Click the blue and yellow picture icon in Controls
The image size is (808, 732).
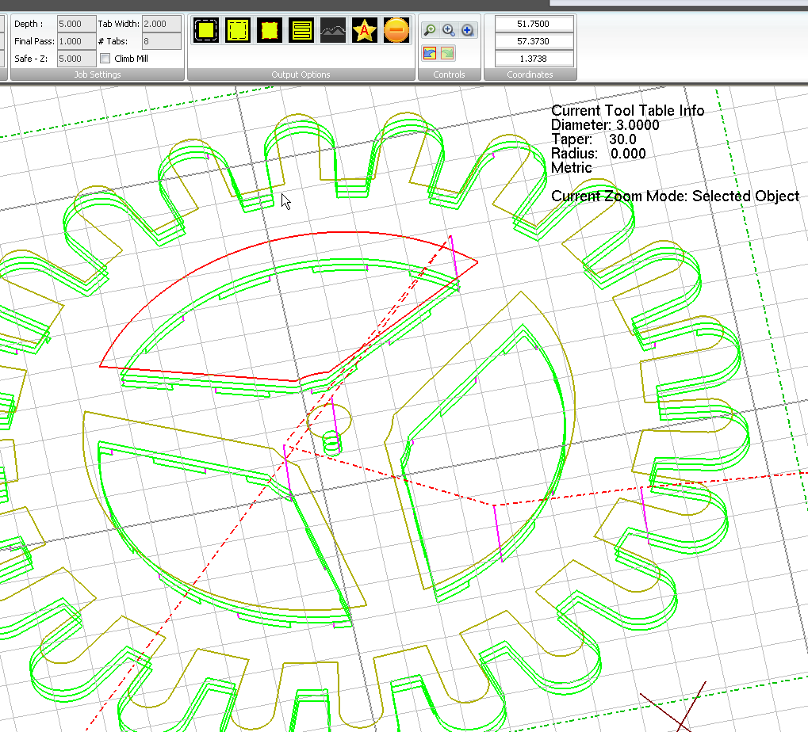[430, 53]
